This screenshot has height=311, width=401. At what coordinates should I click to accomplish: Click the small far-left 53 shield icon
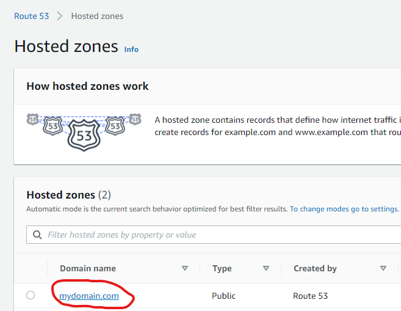pyautogui.click(x=33, y=119)
